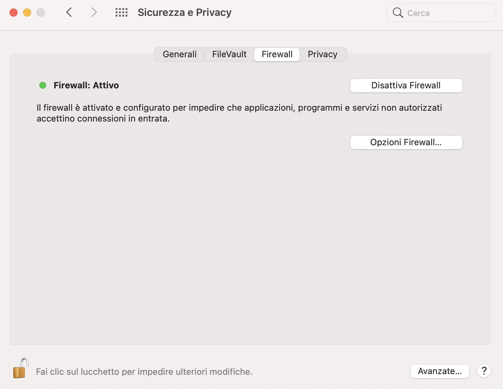Close the Sicurezza e Privacy window
The width and height of the screenshot is (503, 389).
[14, 13]
